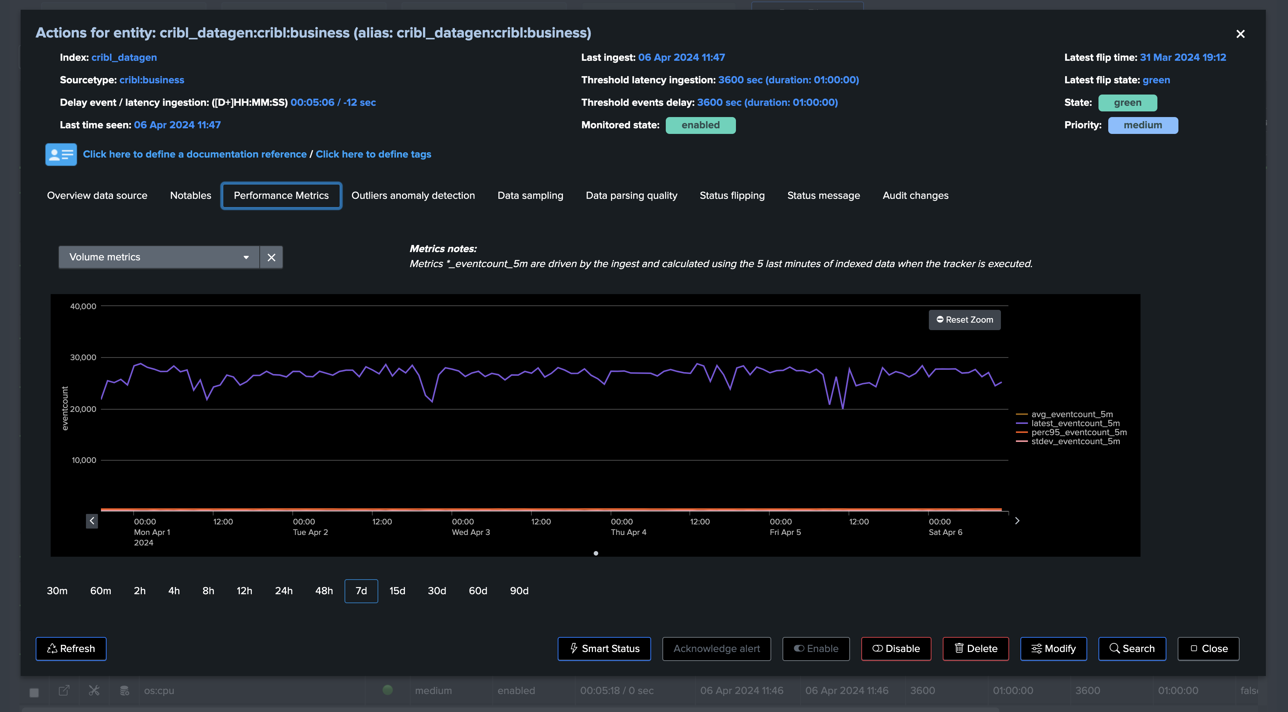Screen dimensions: 1288x712
Task: Click os:cpu row open-in-new-window icon
Action: 64,691
